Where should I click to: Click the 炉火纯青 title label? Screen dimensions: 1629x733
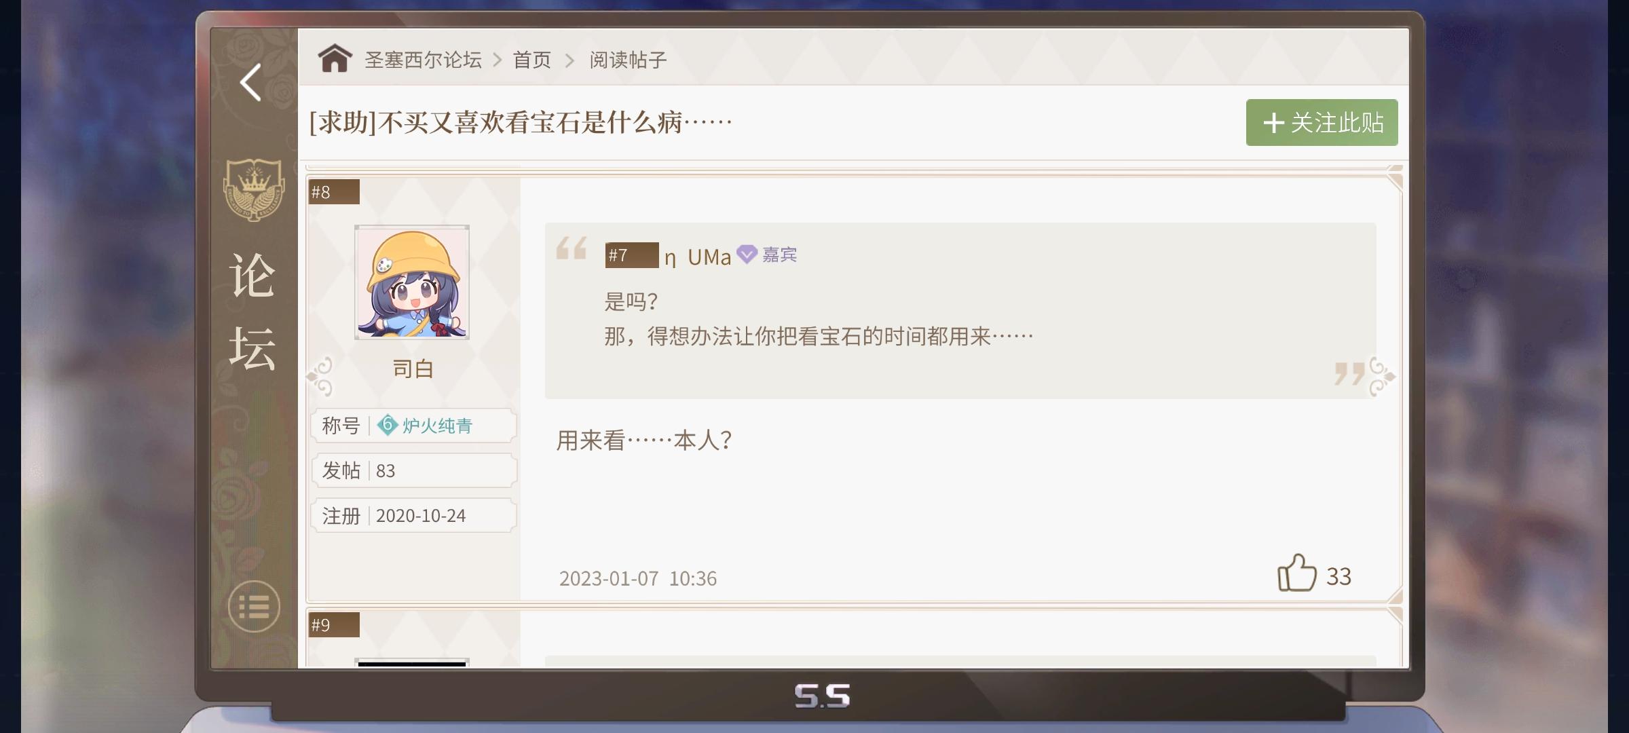pyautogui.click(x=437, y=426)
